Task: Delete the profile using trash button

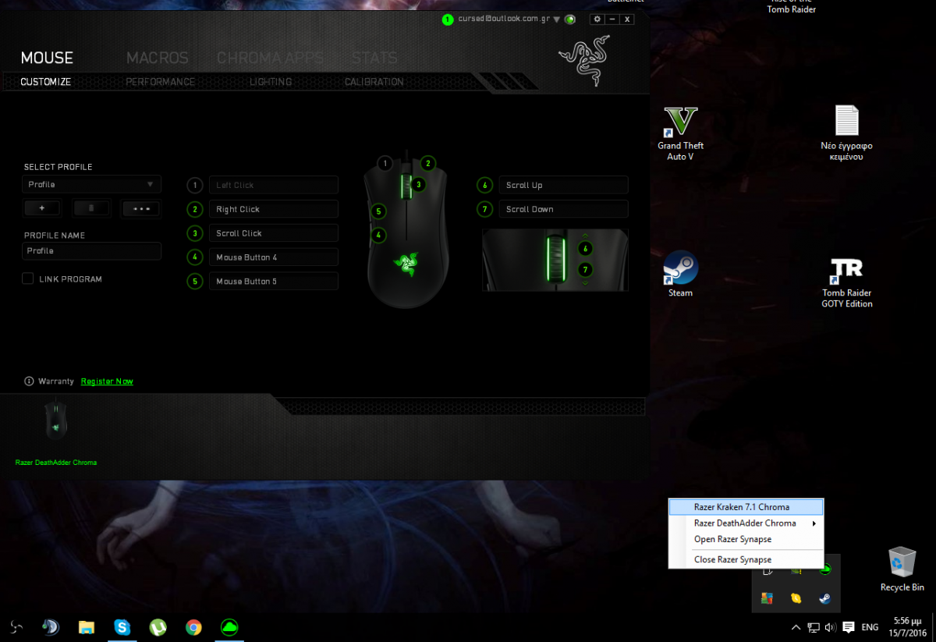Action: pyautogui.click(x=92, y=208)
